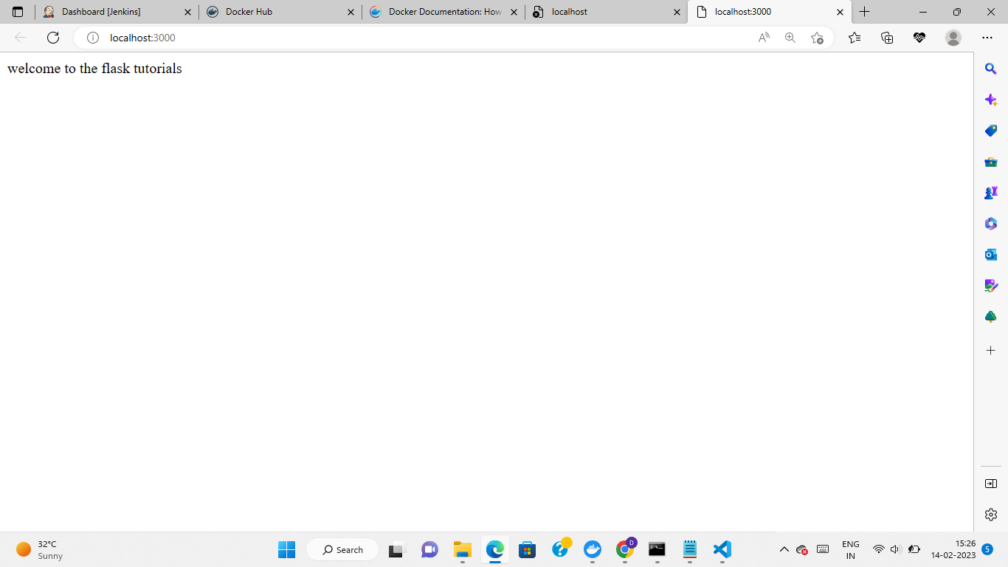This screenshot has height=567, width=1008.
Task: Open Search in the Edge sidebar
Action: (x=990, y=68)
